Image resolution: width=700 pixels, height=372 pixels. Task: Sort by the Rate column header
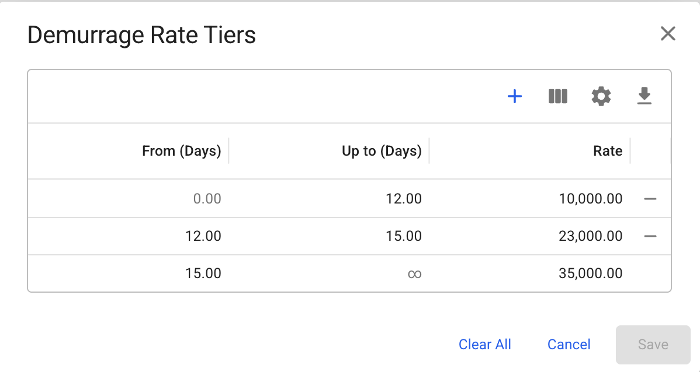pyautogui.click(x=608, y=151)
